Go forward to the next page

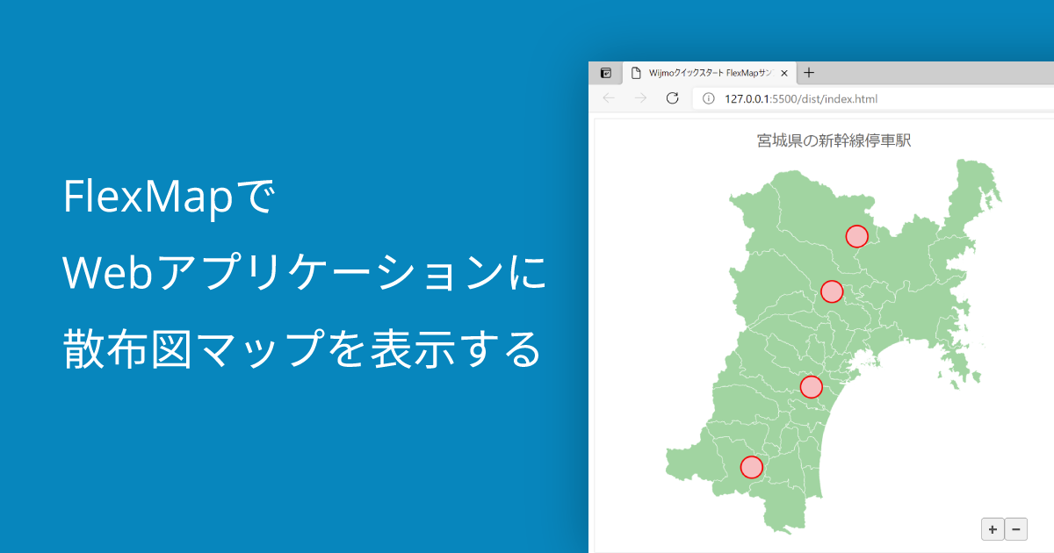coord(640,98)
